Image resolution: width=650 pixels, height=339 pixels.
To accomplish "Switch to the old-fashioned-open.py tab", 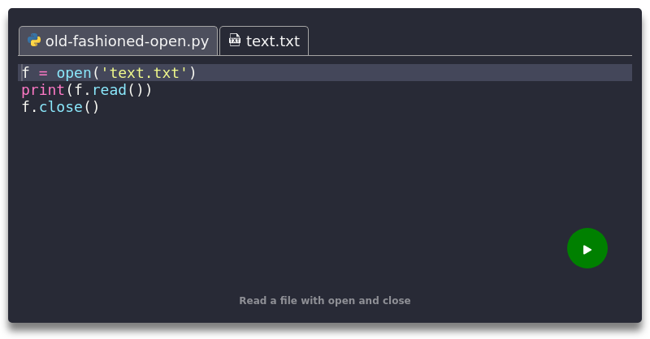I will tap(127, 41).
